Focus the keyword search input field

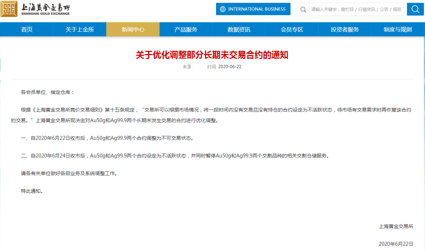point(358,10)
